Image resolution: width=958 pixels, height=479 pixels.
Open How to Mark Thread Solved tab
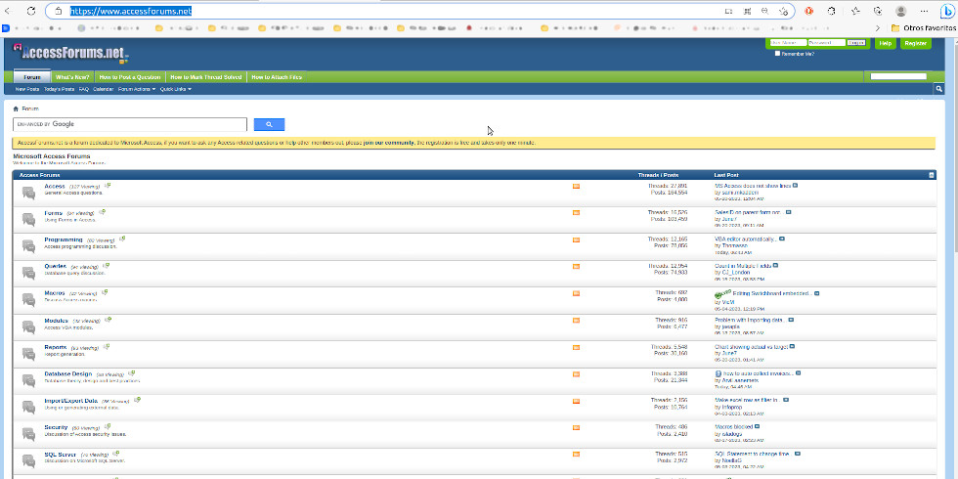tap(206, 77)
